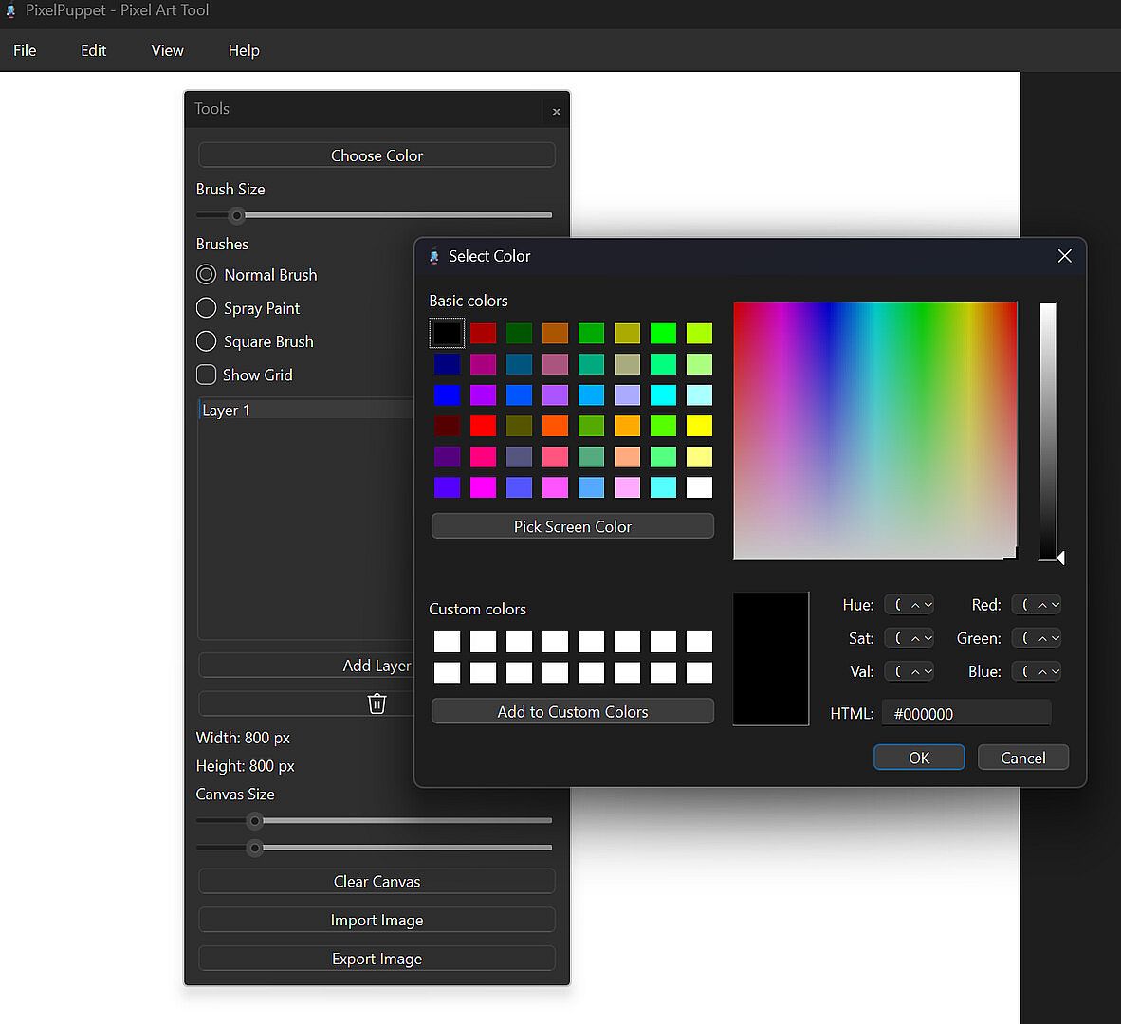
Task: Enable the Show Grid checkbox
Action: point(206,375)
